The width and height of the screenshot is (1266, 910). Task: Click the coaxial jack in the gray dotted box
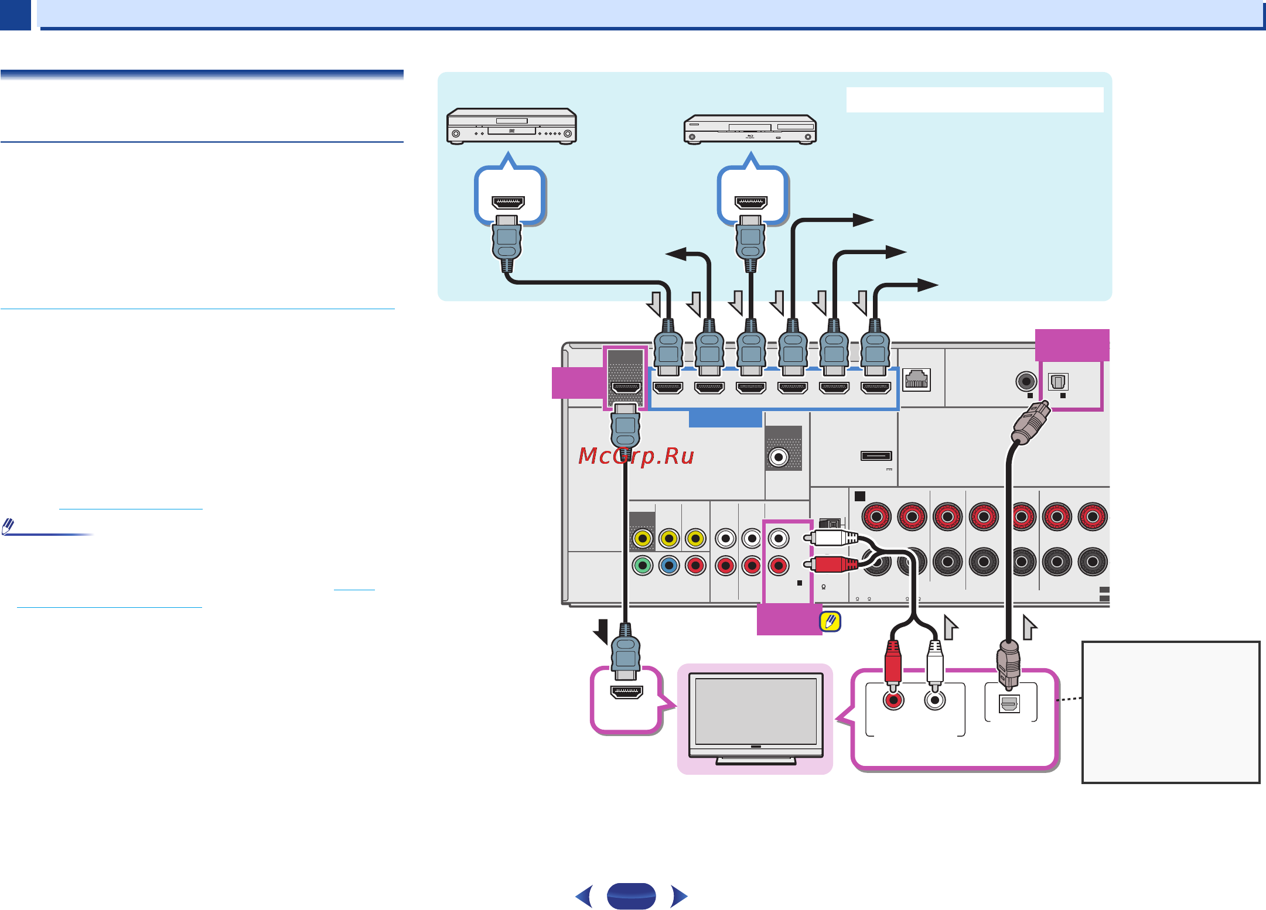tap(779, 457)
